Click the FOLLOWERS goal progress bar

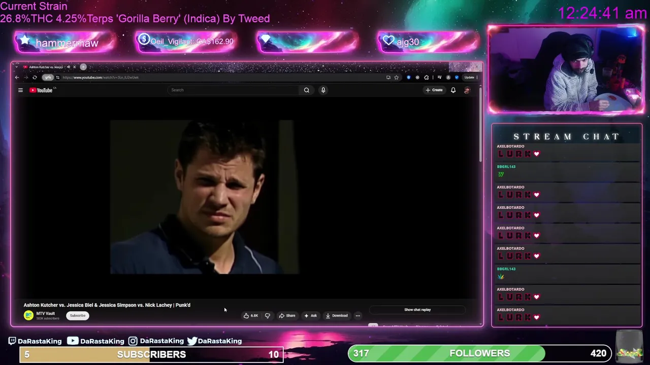coord(479,353)
